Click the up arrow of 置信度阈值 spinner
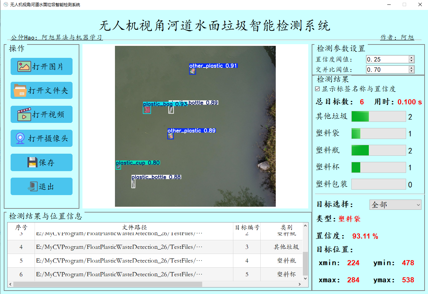The image size is (428, 294). point(411,57)
